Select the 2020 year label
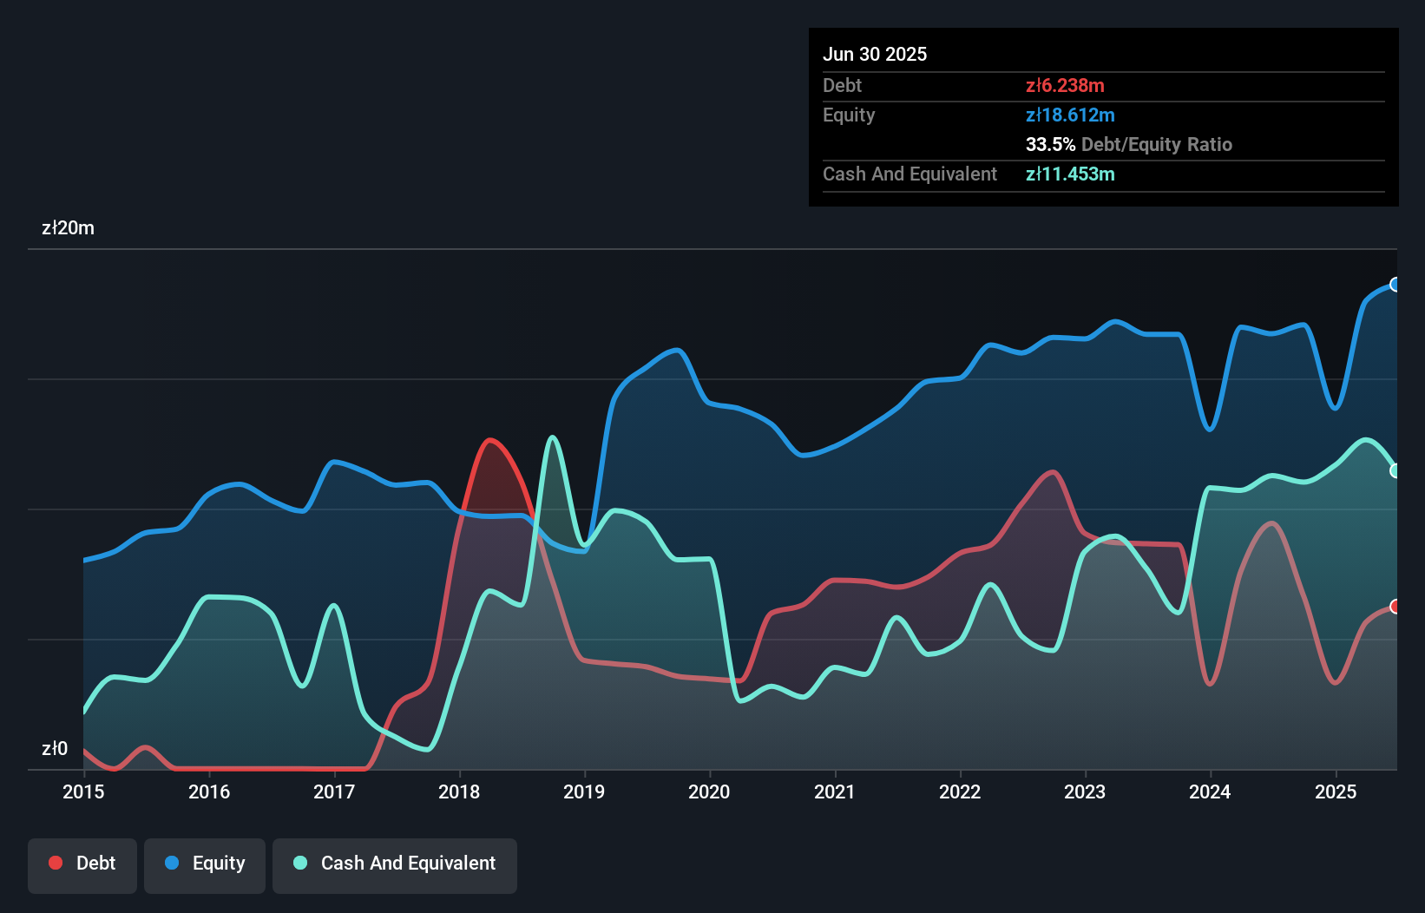 point(708,791)
